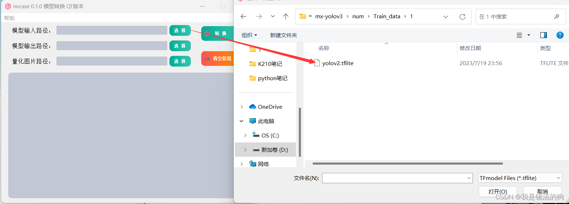Toggle the preview pane

click(x=544, y=35)
